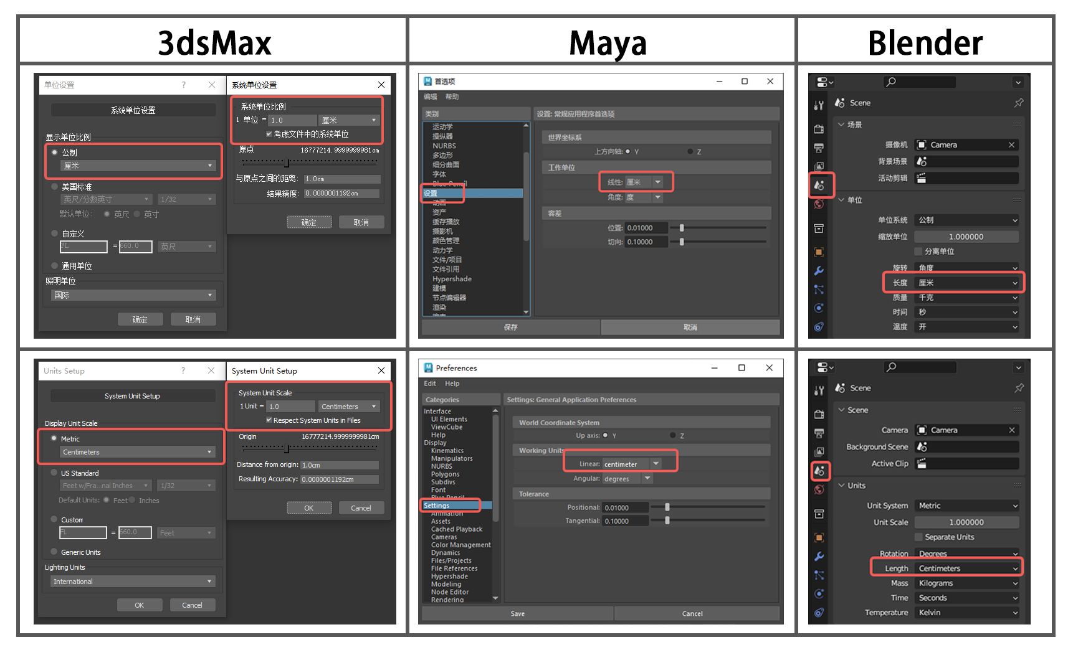Toggle Respect System Units in Files checkbox
This screenshot has width=1073, height=655.
click(269, 420)
